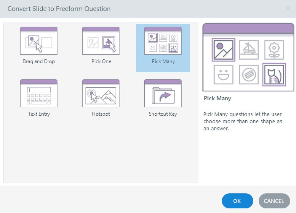Click the Pick Many description text

(x=243, y=121)
